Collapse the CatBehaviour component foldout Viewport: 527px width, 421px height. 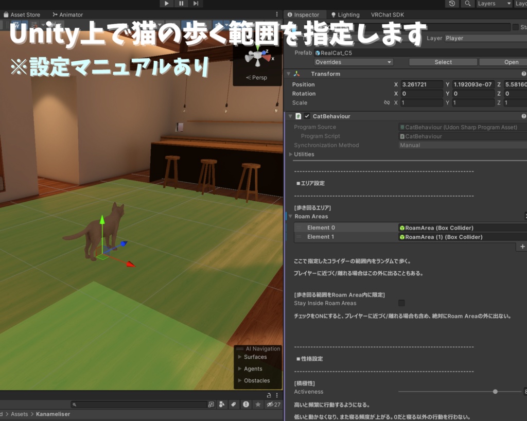click(290, 116)
